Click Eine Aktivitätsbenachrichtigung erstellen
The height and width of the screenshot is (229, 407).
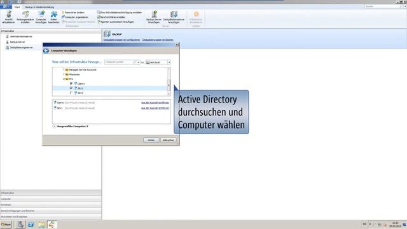coord(120,13)
